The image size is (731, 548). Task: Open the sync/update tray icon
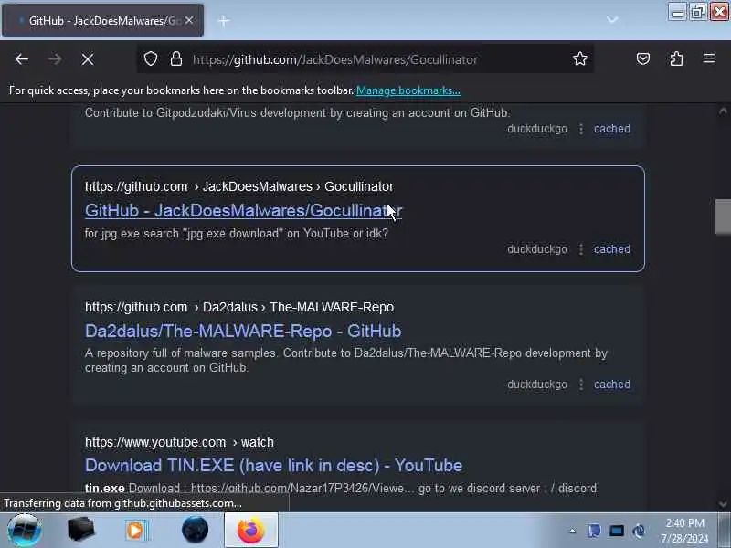(639, 531)
